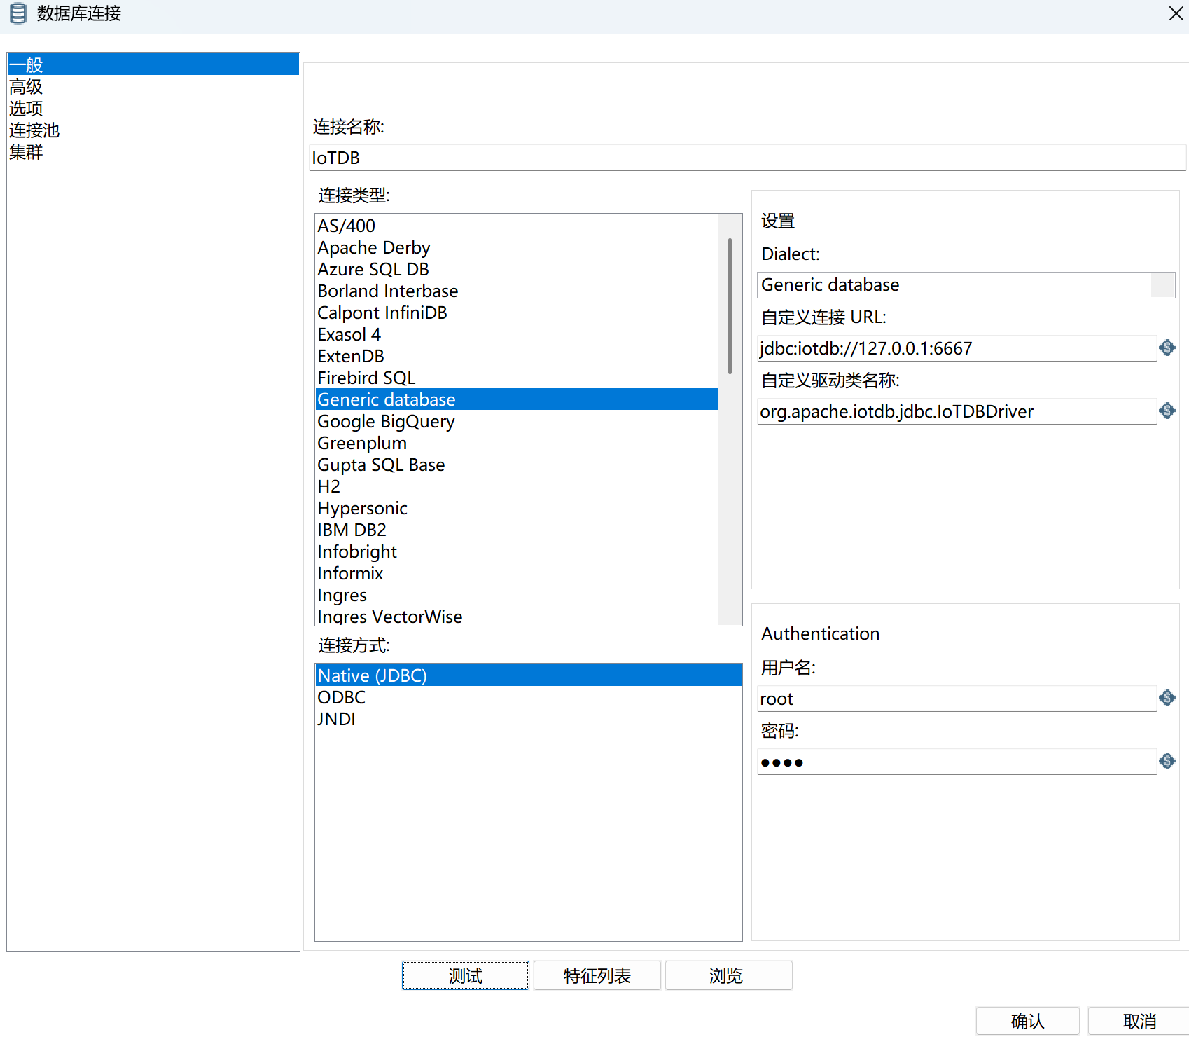Click the 浏览 button
The height and width of the screenshot is (1037, 1189).
[x=729, y=975]
